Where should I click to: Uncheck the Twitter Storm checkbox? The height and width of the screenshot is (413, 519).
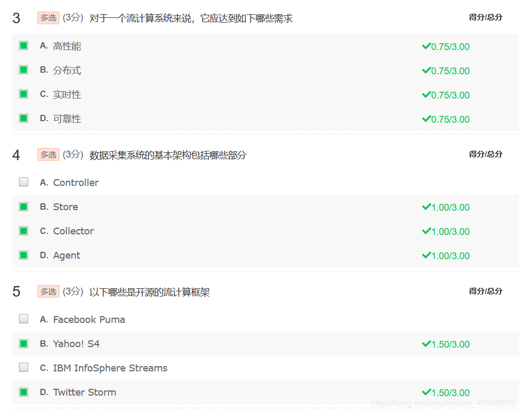pyautogui.click(x=24, y=392)
